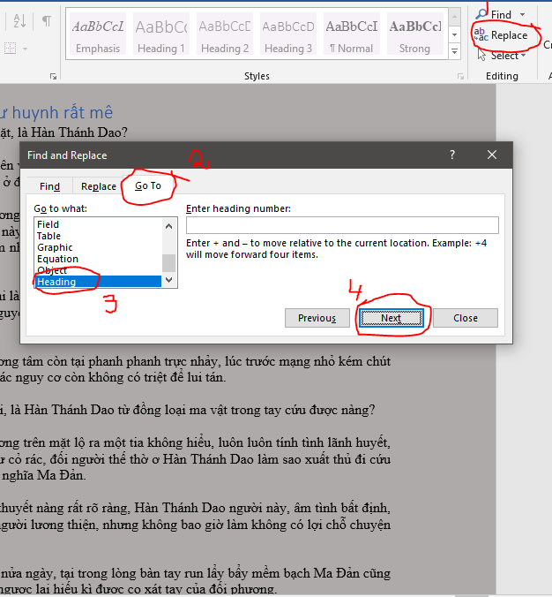552x597 pixels.
Task: Click the Replace icon in Editing group
Action: tap(481, 35)
